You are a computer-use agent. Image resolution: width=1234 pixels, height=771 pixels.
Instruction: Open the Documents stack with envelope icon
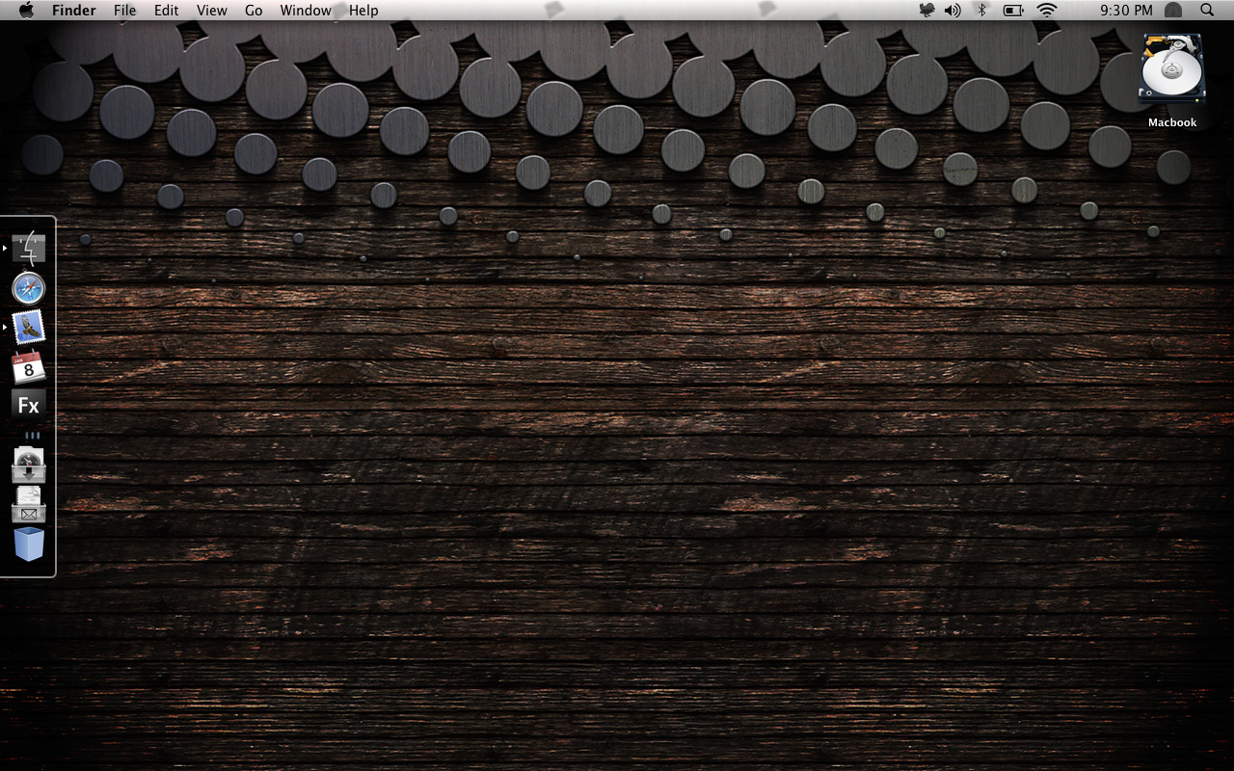(29, 505)
